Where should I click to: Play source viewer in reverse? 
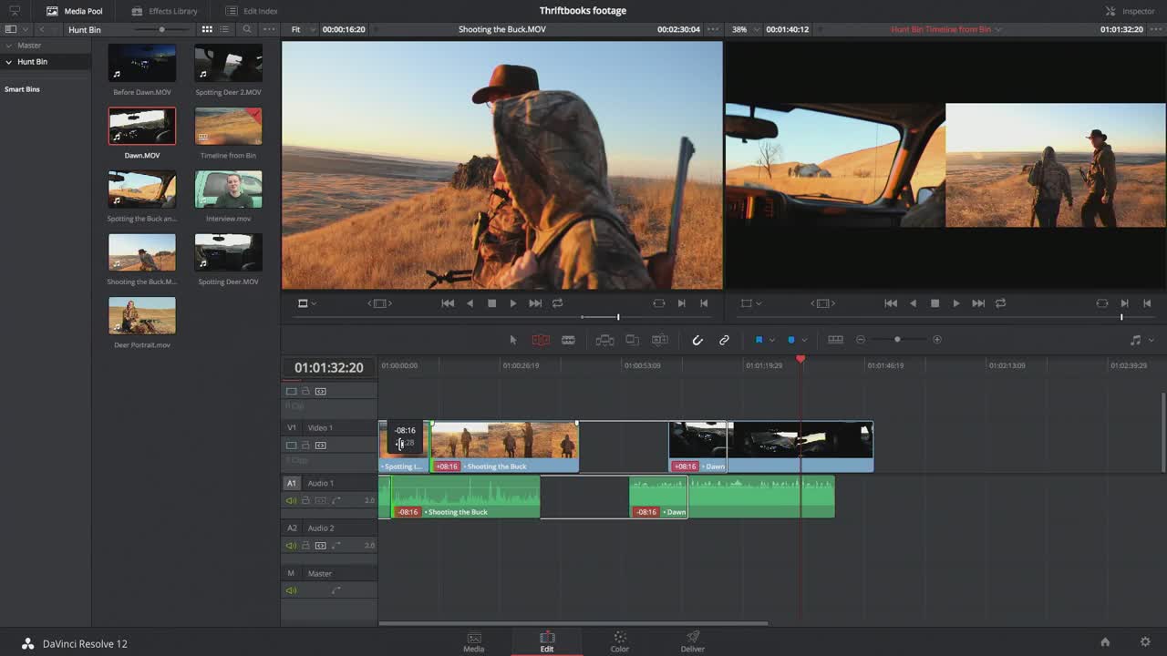[470, 303]
